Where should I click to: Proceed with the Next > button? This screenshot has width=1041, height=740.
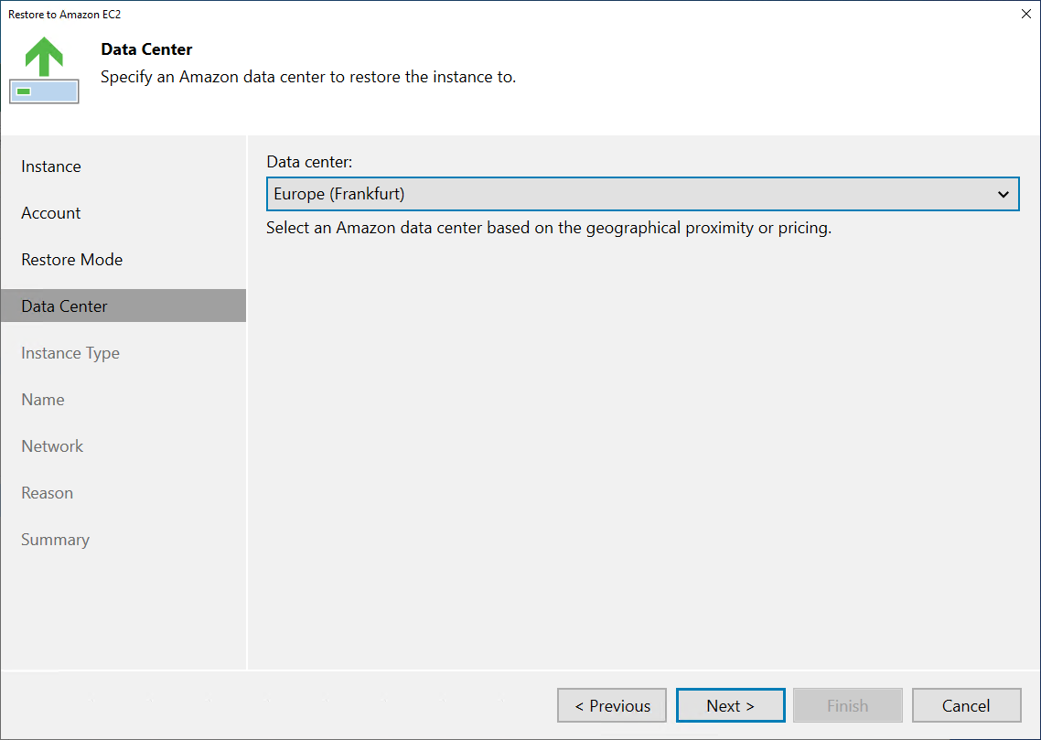tap(730, 705)
